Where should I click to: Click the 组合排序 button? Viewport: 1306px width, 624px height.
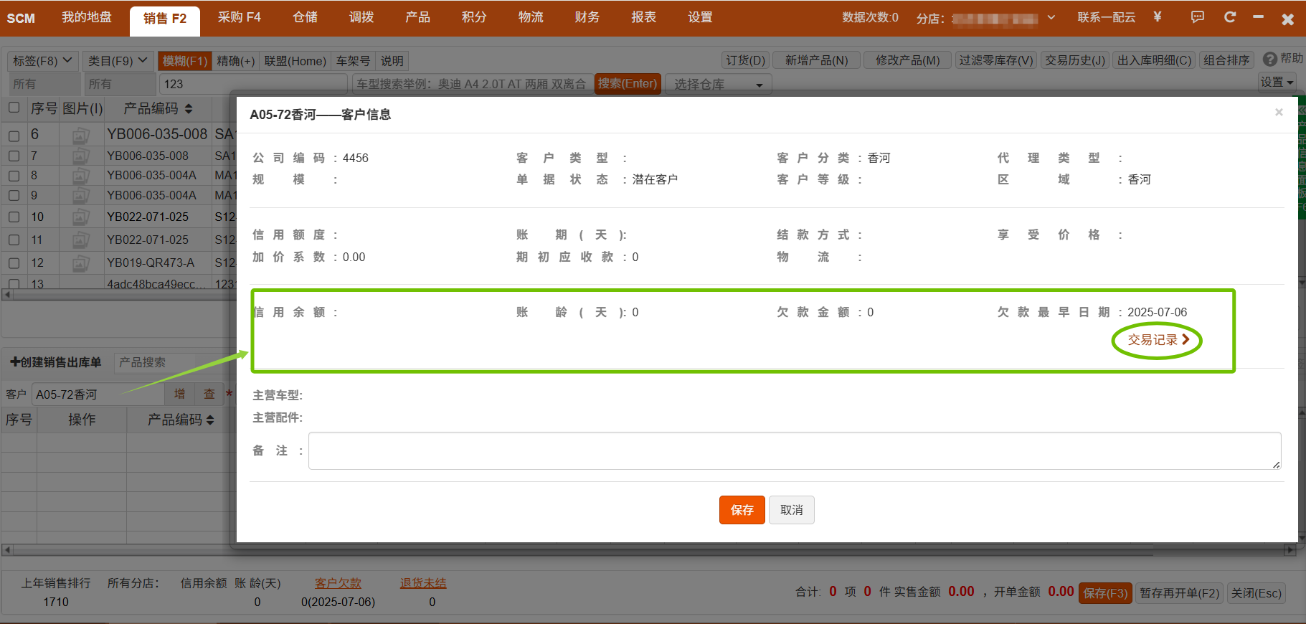tap(1226, 60)
